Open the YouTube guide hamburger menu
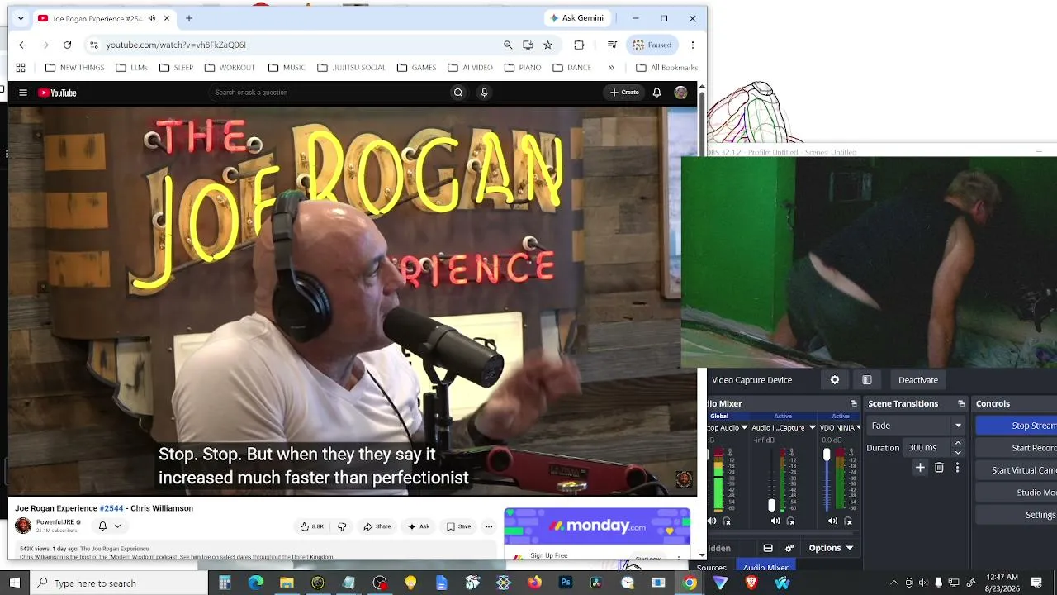This screenshot has height=595, width=1057. pyautogui.click(x=23, y=93)
